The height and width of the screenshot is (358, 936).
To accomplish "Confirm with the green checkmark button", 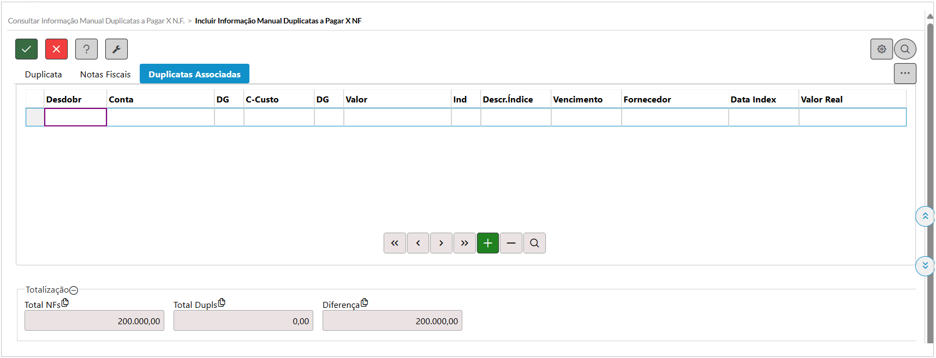I will [26, 49].
